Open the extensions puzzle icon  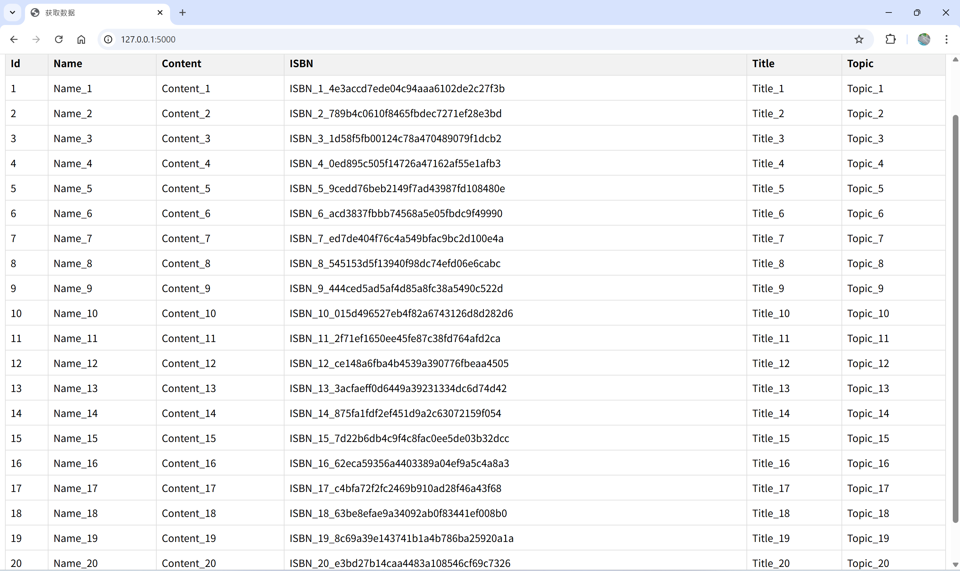891,39
